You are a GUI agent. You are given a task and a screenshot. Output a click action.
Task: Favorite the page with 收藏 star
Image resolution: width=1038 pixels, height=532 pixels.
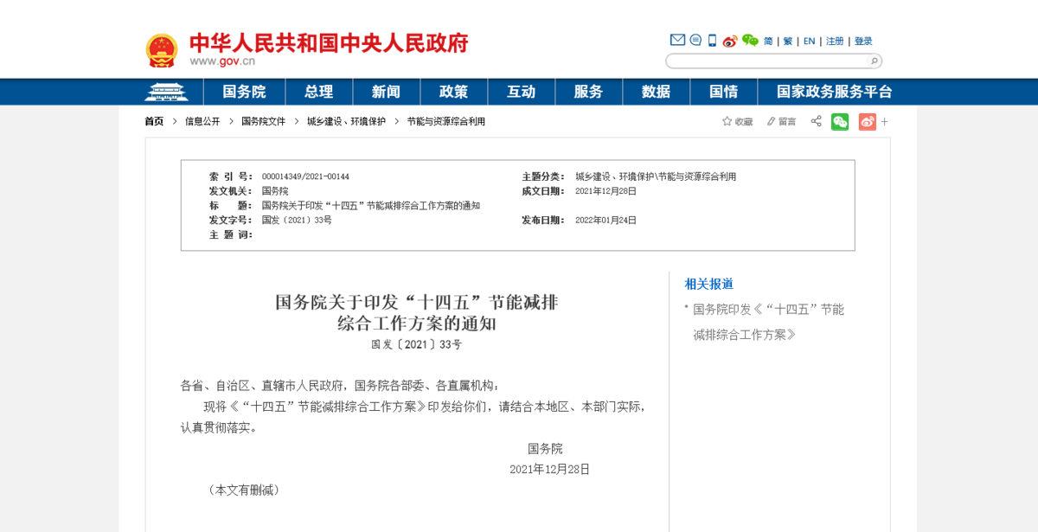click(738, 122)
